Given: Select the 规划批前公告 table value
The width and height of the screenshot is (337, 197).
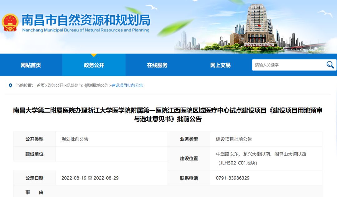Looking at the screenshot, I should [x=75, y=139].
